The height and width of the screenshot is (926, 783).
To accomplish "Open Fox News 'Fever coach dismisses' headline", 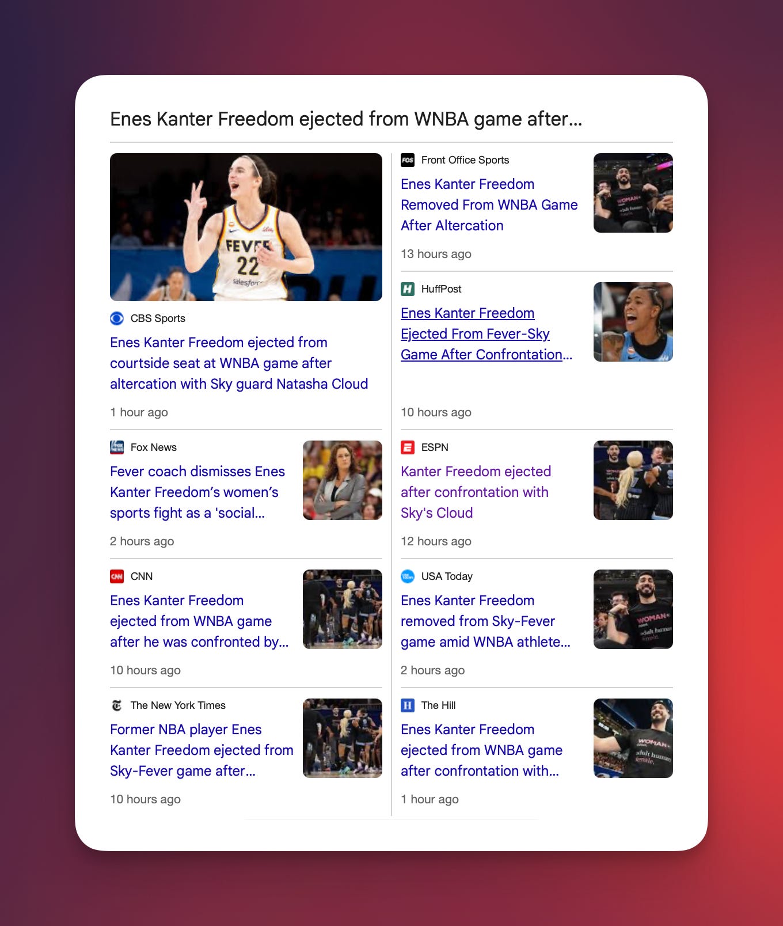I will 197,492.
